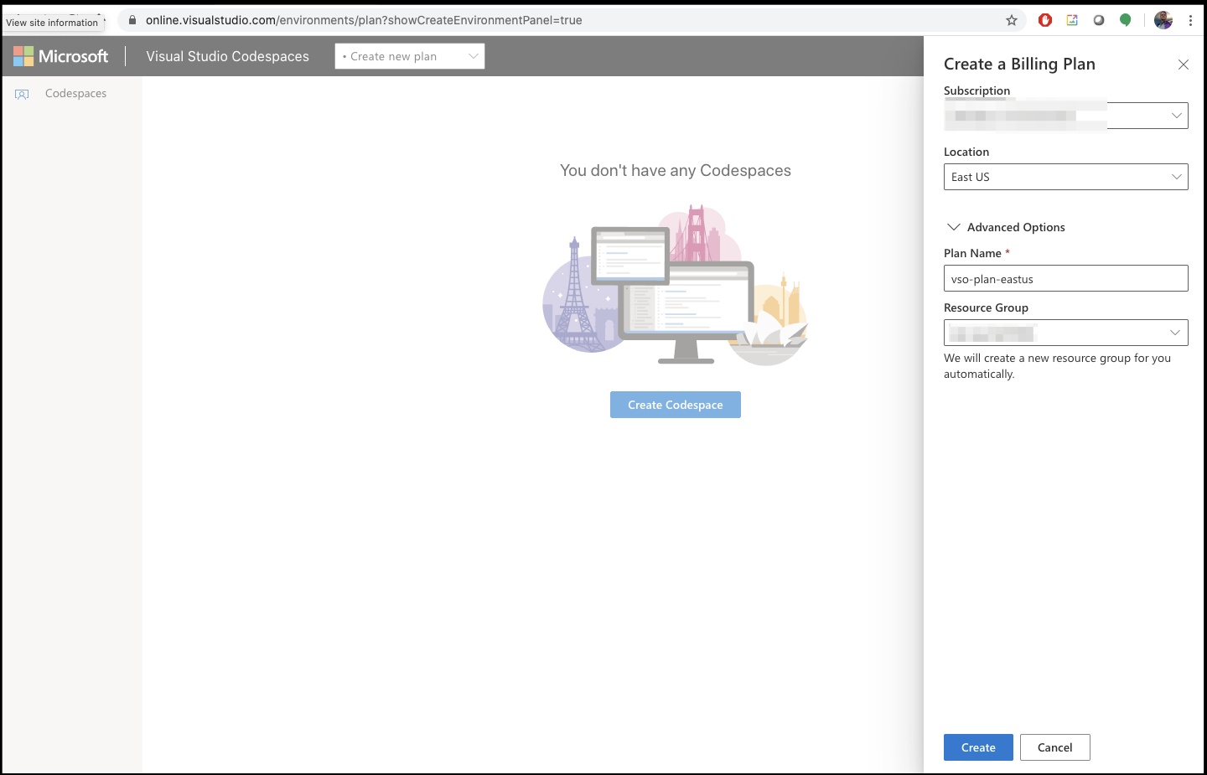Click the red shield extension icon
The height and width of the screenshot is (775, 1207).
tap(1045, 20)
